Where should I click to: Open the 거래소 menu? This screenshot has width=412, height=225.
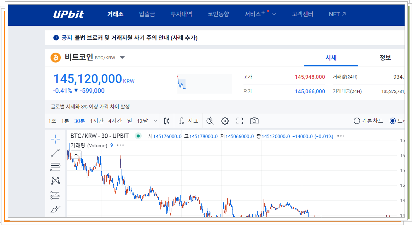click(115, 14)
